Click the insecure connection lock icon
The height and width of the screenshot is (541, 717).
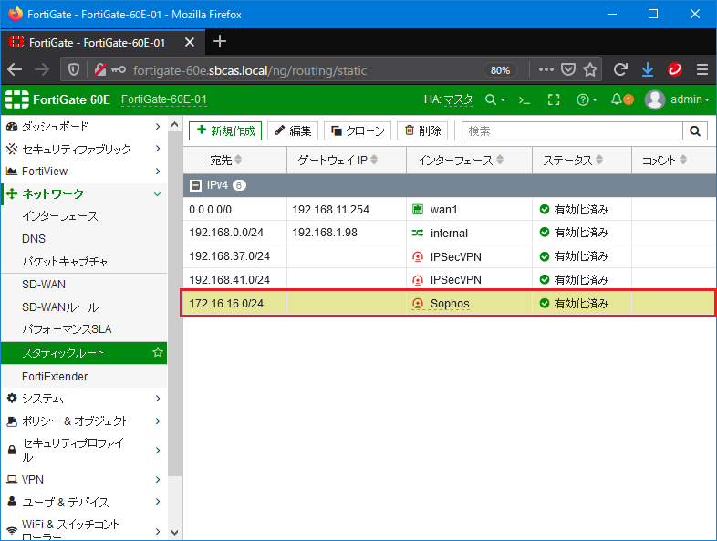pyautogui.click(x=100, y=70)
